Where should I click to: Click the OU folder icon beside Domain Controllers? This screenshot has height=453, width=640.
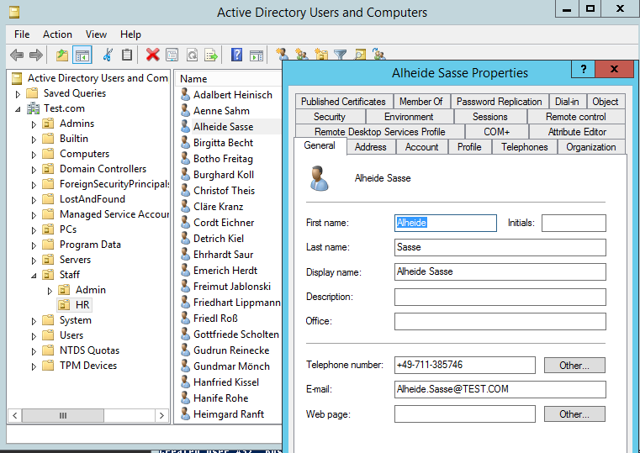(48, 169)
